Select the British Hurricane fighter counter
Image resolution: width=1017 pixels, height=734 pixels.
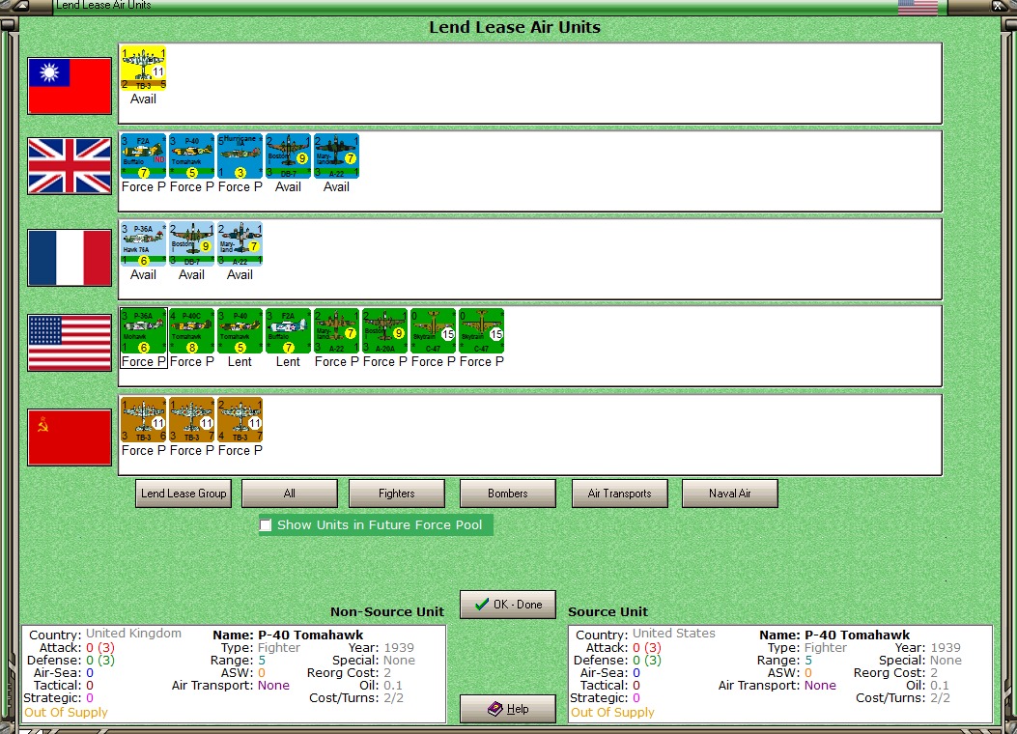(240, 156)
